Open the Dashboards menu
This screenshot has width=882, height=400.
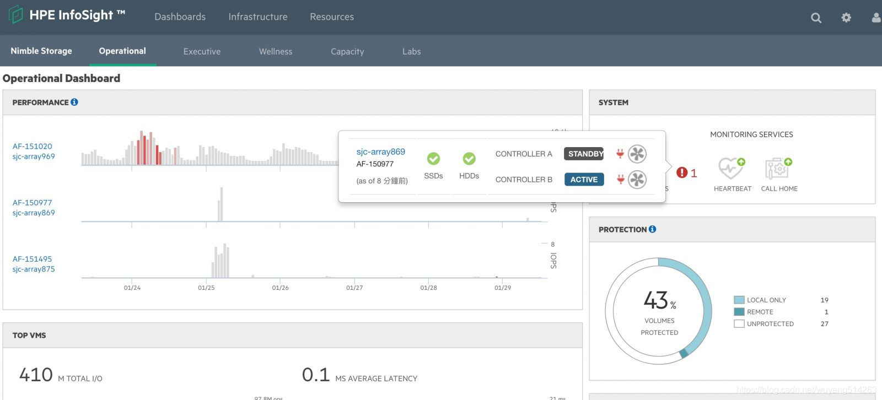180,17
